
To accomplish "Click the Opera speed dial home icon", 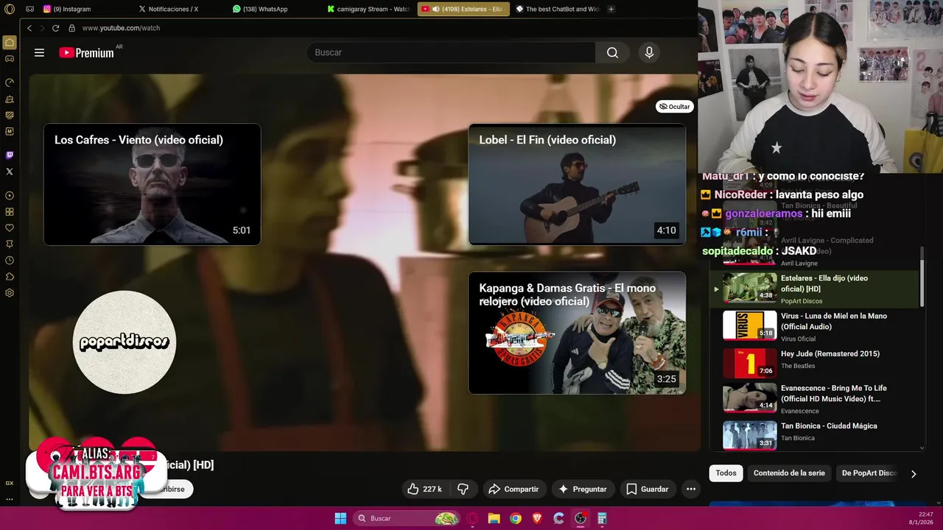I will 10,42.
